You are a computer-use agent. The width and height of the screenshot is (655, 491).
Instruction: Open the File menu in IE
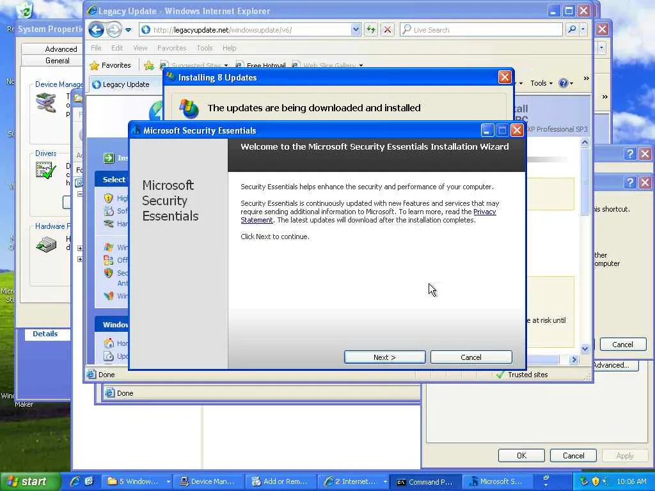[x=96, y=48]
